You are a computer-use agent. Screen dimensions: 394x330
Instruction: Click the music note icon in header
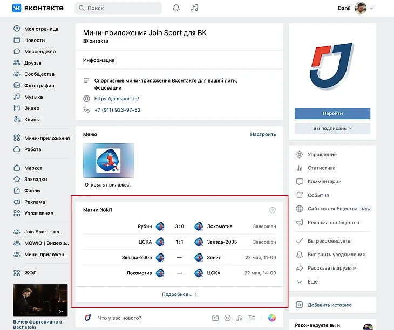pos(194,8)
